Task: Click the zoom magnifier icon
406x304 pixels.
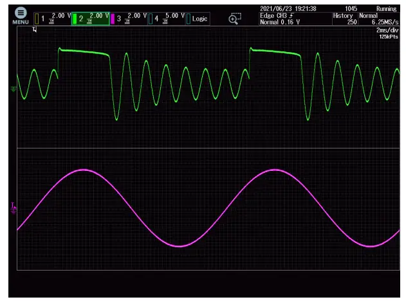Action: pos(235,19)
